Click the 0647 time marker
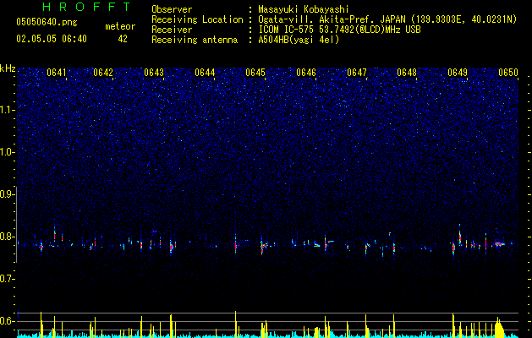The width and height of the screenshot is (532, 338). point(357,73)
